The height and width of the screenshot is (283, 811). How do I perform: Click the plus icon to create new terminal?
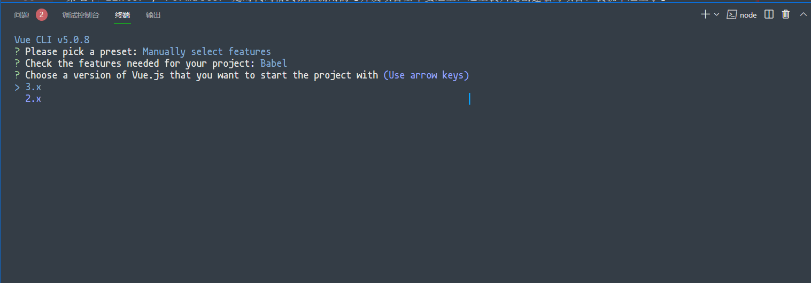[705, 14]
